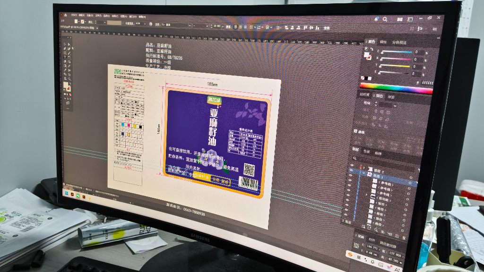The image size is (484, 272).
Task: Click the 变换 button in control bar
Action: point(327,28)
